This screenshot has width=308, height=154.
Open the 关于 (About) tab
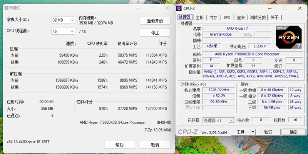275,17
